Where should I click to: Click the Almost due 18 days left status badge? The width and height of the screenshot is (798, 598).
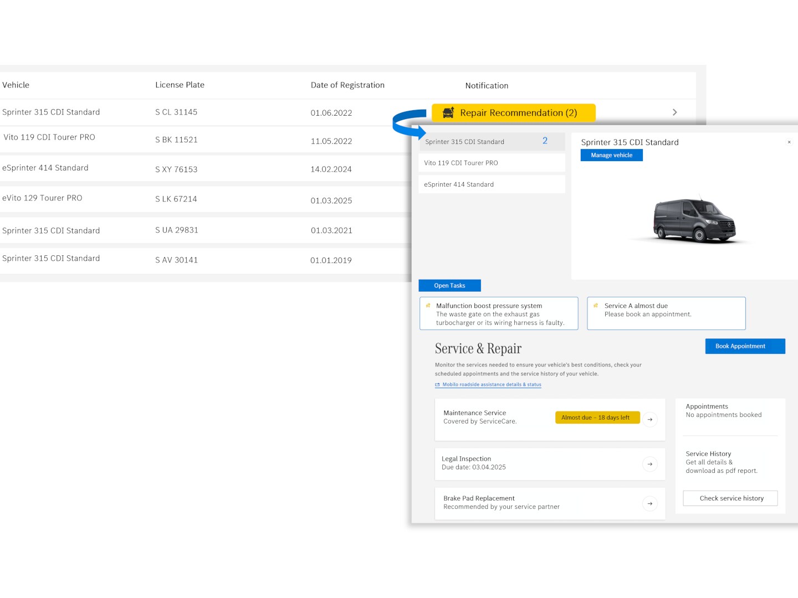597,417
